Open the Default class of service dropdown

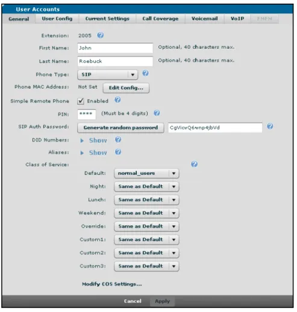pos(146,173)
